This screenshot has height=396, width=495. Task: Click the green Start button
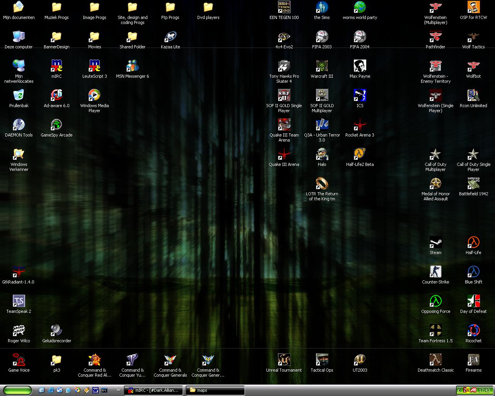pyautogui.click(x=17, y=390)
